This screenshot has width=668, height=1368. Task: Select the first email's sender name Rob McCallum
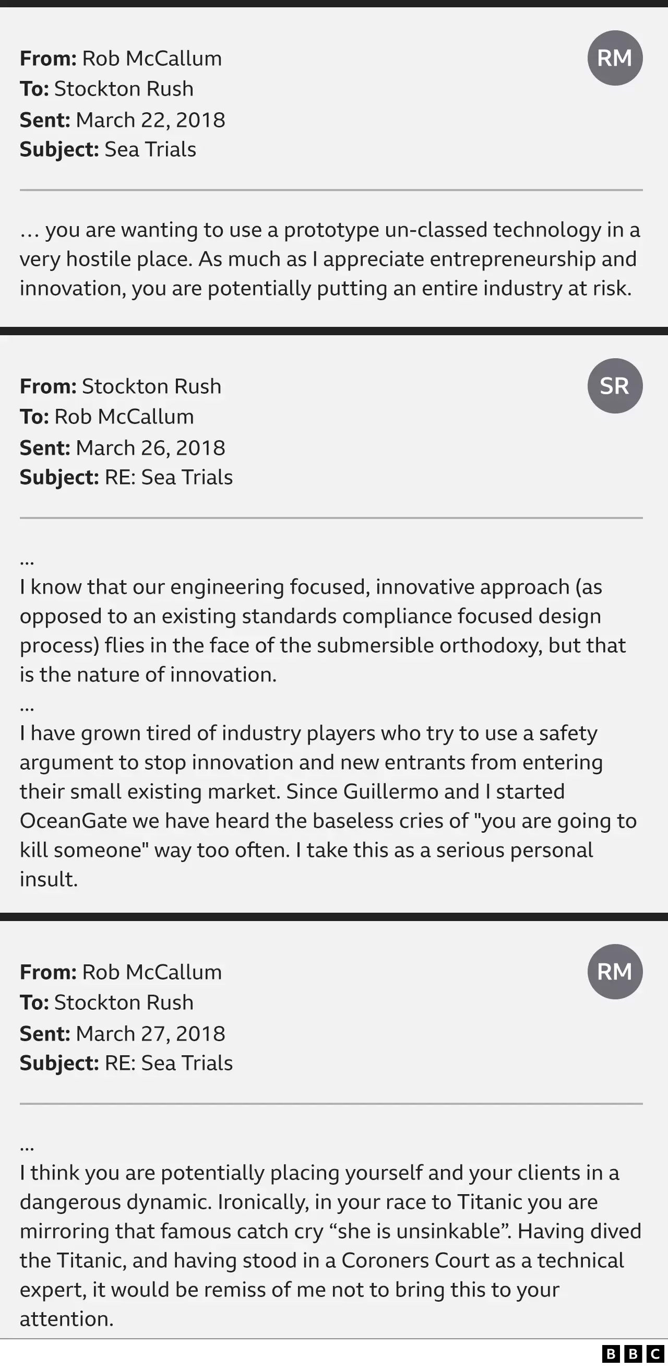click(152, 58)
